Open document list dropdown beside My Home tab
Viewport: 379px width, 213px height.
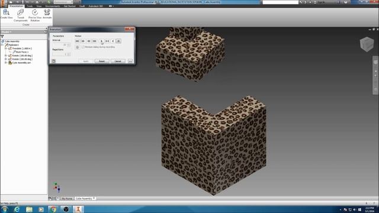click(x=58, y=199)
